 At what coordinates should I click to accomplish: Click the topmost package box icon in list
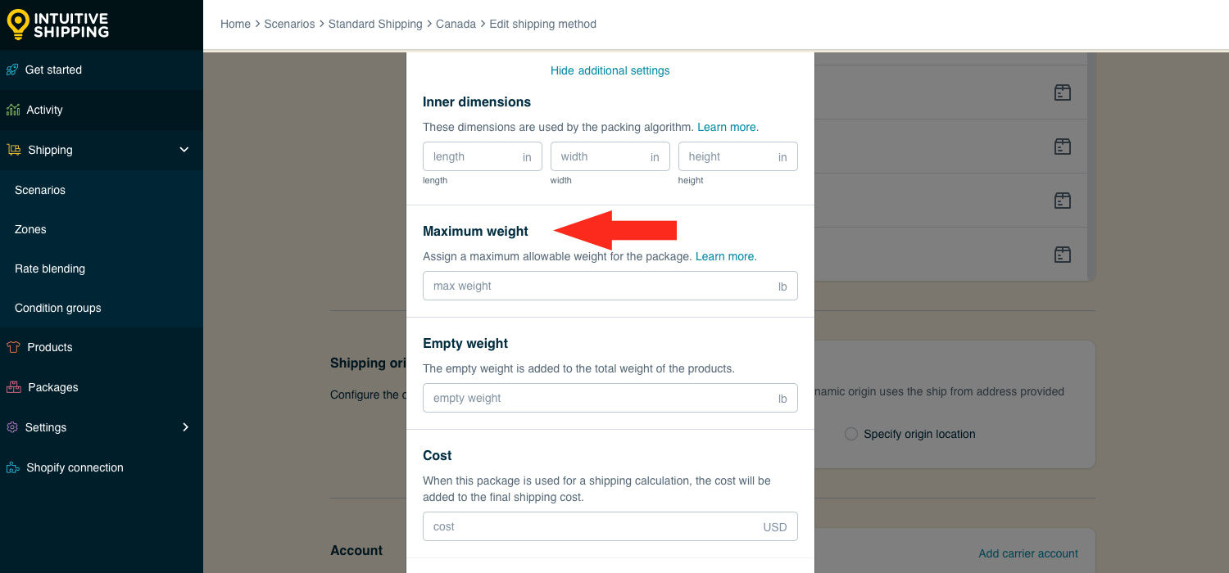click(1063, 92)
